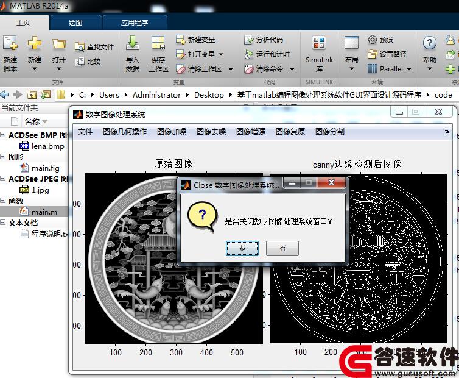Screen dimensions: 459x378
Task: Click New Variable (新建变量)
Action: coord(195,40)
